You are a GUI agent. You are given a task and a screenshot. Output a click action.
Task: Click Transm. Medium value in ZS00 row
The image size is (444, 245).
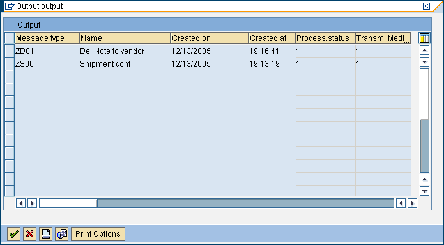[x=383, y=64]
